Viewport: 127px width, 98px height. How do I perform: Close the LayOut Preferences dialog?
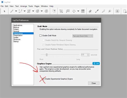click(x=94, y=83)
